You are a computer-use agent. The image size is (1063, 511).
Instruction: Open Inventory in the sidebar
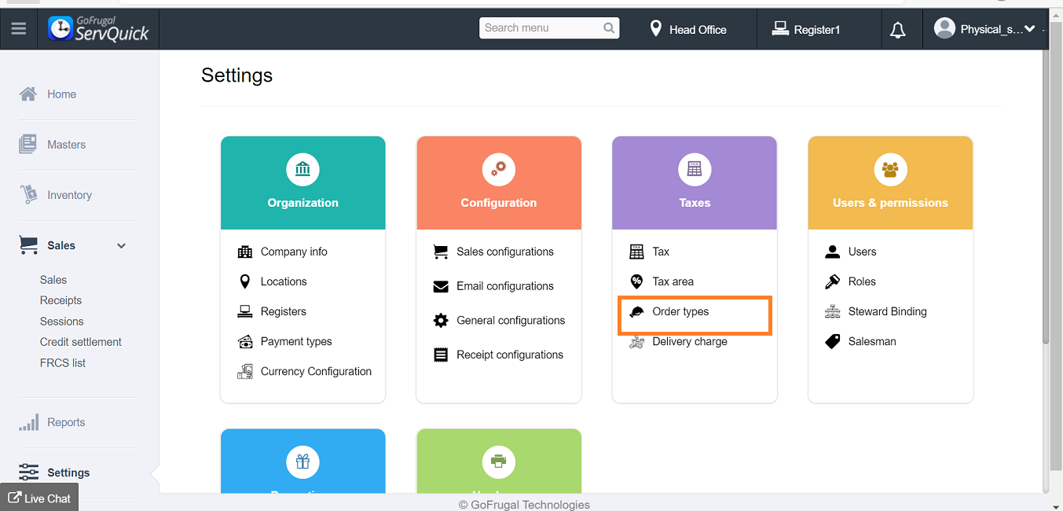(69, 195)
